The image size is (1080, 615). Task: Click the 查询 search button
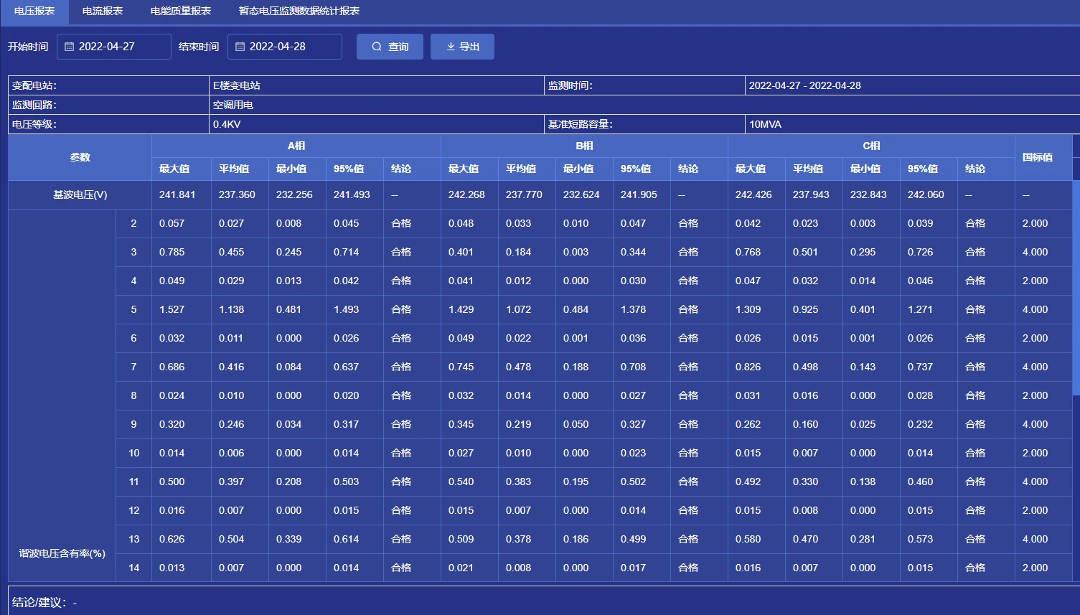click(x=390, y=47)
